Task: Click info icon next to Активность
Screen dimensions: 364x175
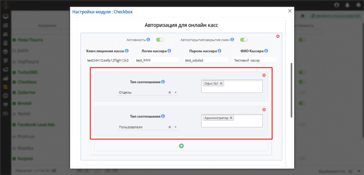Action: [x=148, y=39]
